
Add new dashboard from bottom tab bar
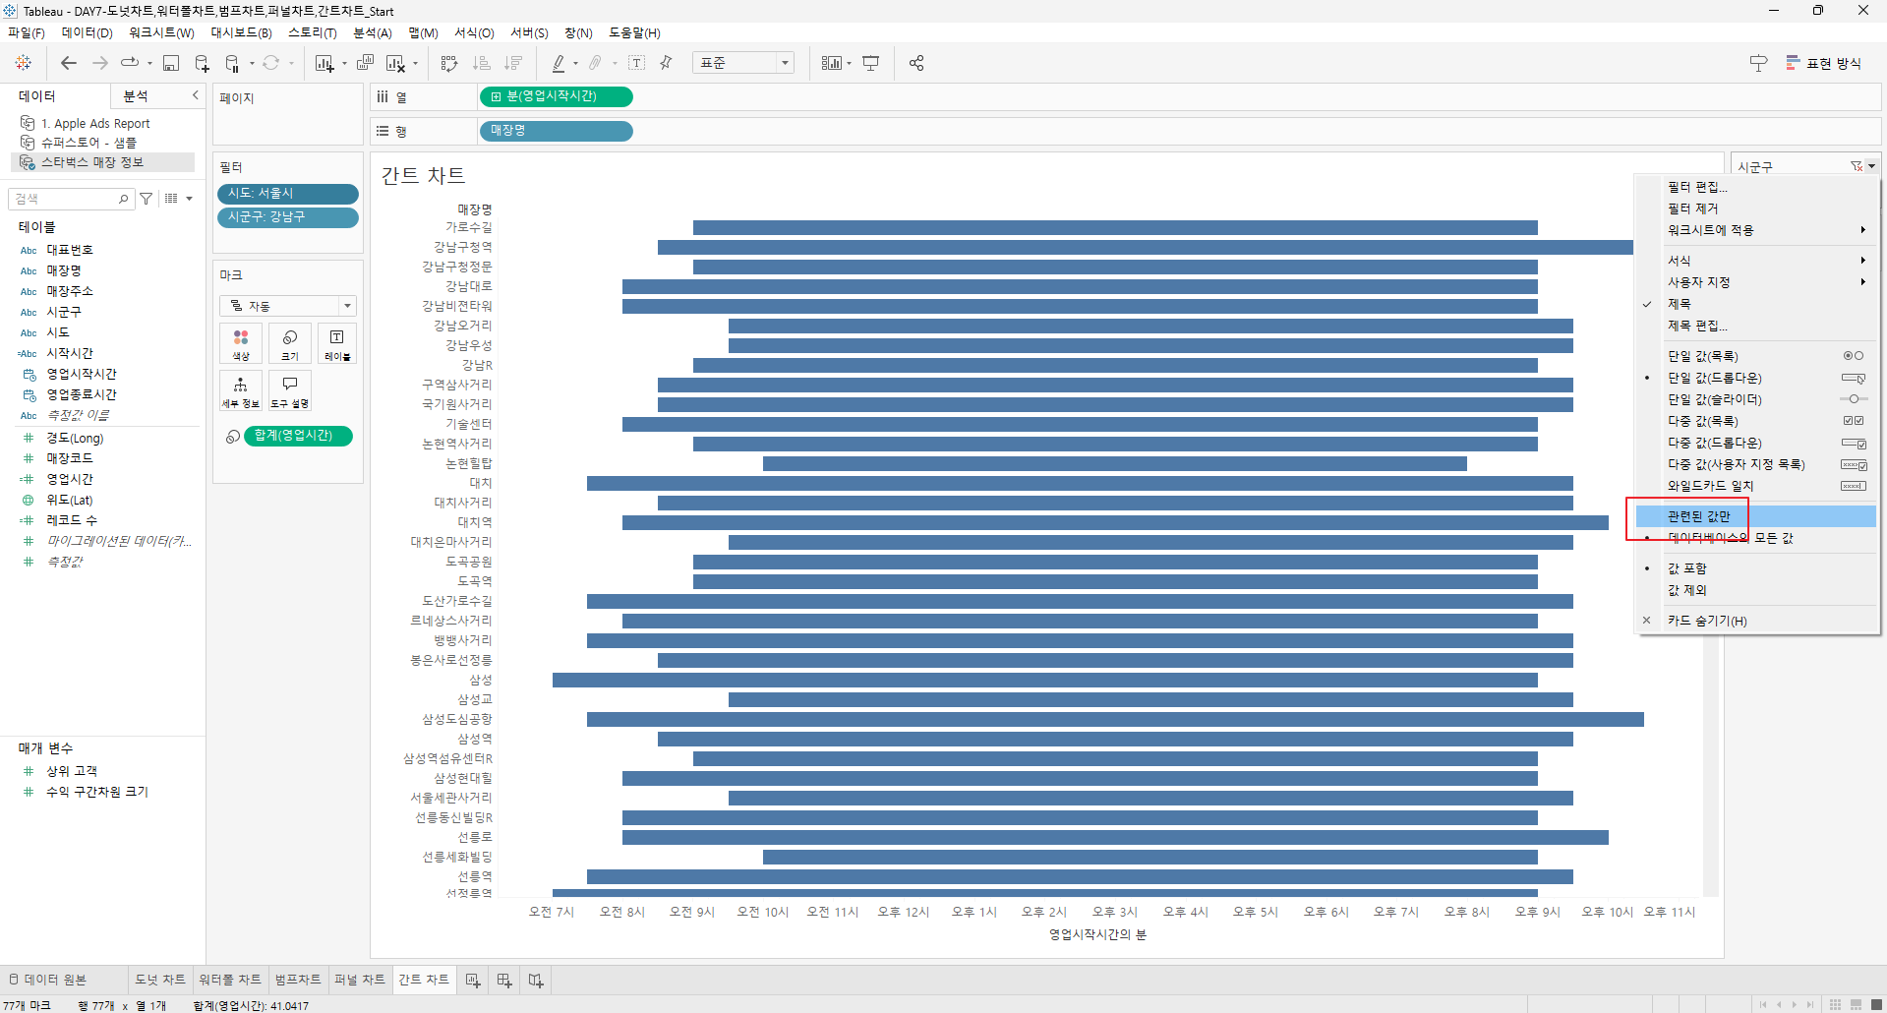[x=504, y=981]
